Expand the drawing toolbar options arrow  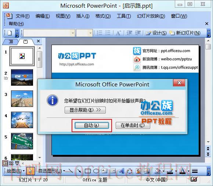click(x=209, y=171)
